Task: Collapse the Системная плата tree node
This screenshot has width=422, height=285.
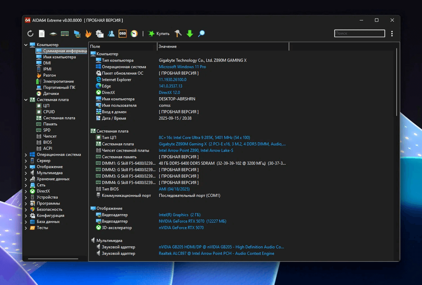Action: point(26,100)
